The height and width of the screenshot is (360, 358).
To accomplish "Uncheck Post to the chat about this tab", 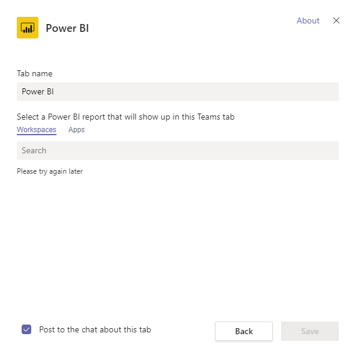I will tap(26, 329).
